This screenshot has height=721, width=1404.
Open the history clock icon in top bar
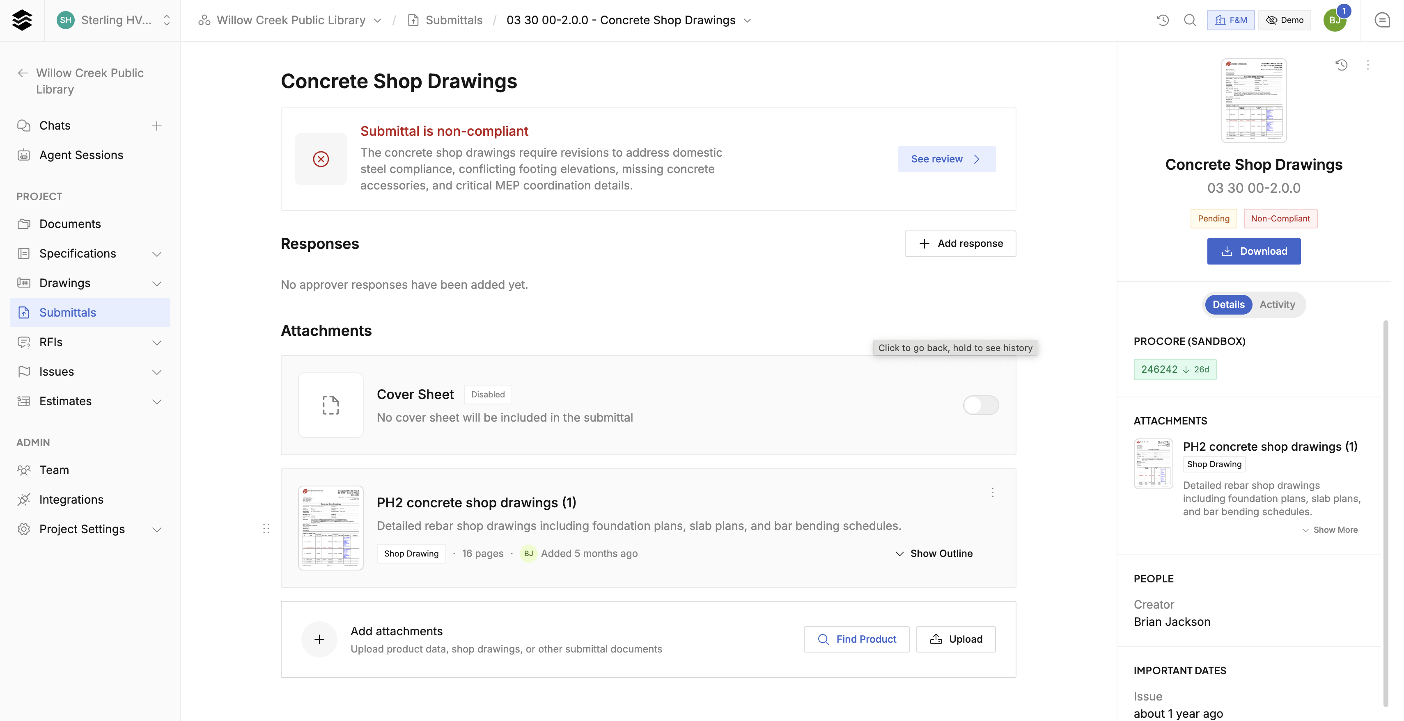click(1163, 20)
